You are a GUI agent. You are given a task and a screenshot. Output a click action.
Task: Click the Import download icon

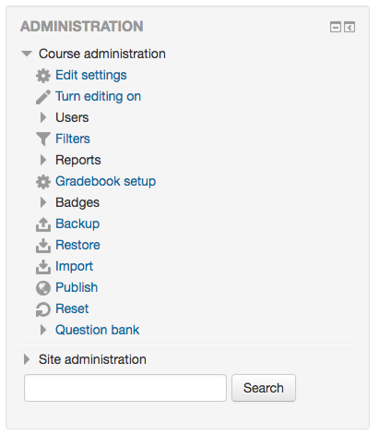click(43, 267)
